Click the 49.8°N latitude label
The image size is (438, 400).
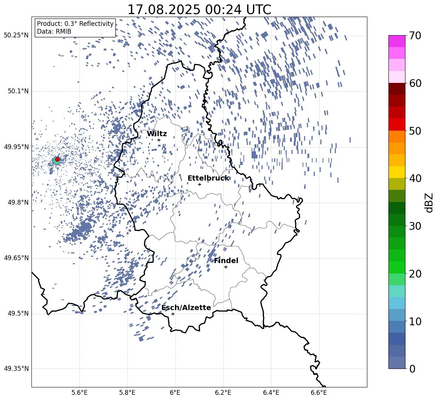click(18, 202)
